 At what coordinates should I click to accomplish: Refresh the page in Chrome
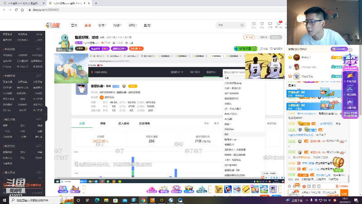16,10
